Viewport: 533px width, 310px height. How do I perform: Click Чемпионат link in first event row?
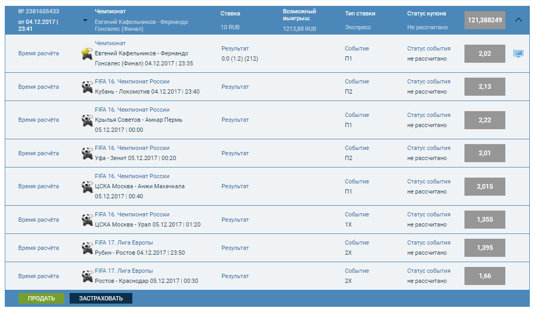point(110,43)
